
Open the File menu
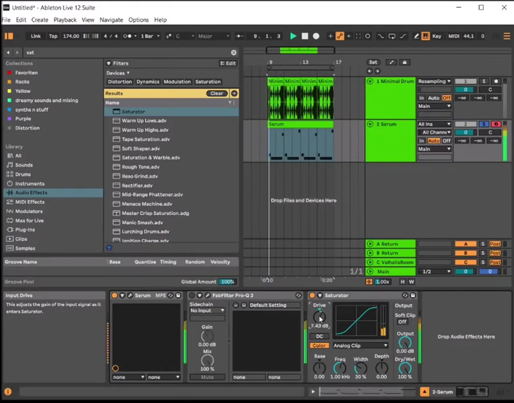(x=6, y=20)
